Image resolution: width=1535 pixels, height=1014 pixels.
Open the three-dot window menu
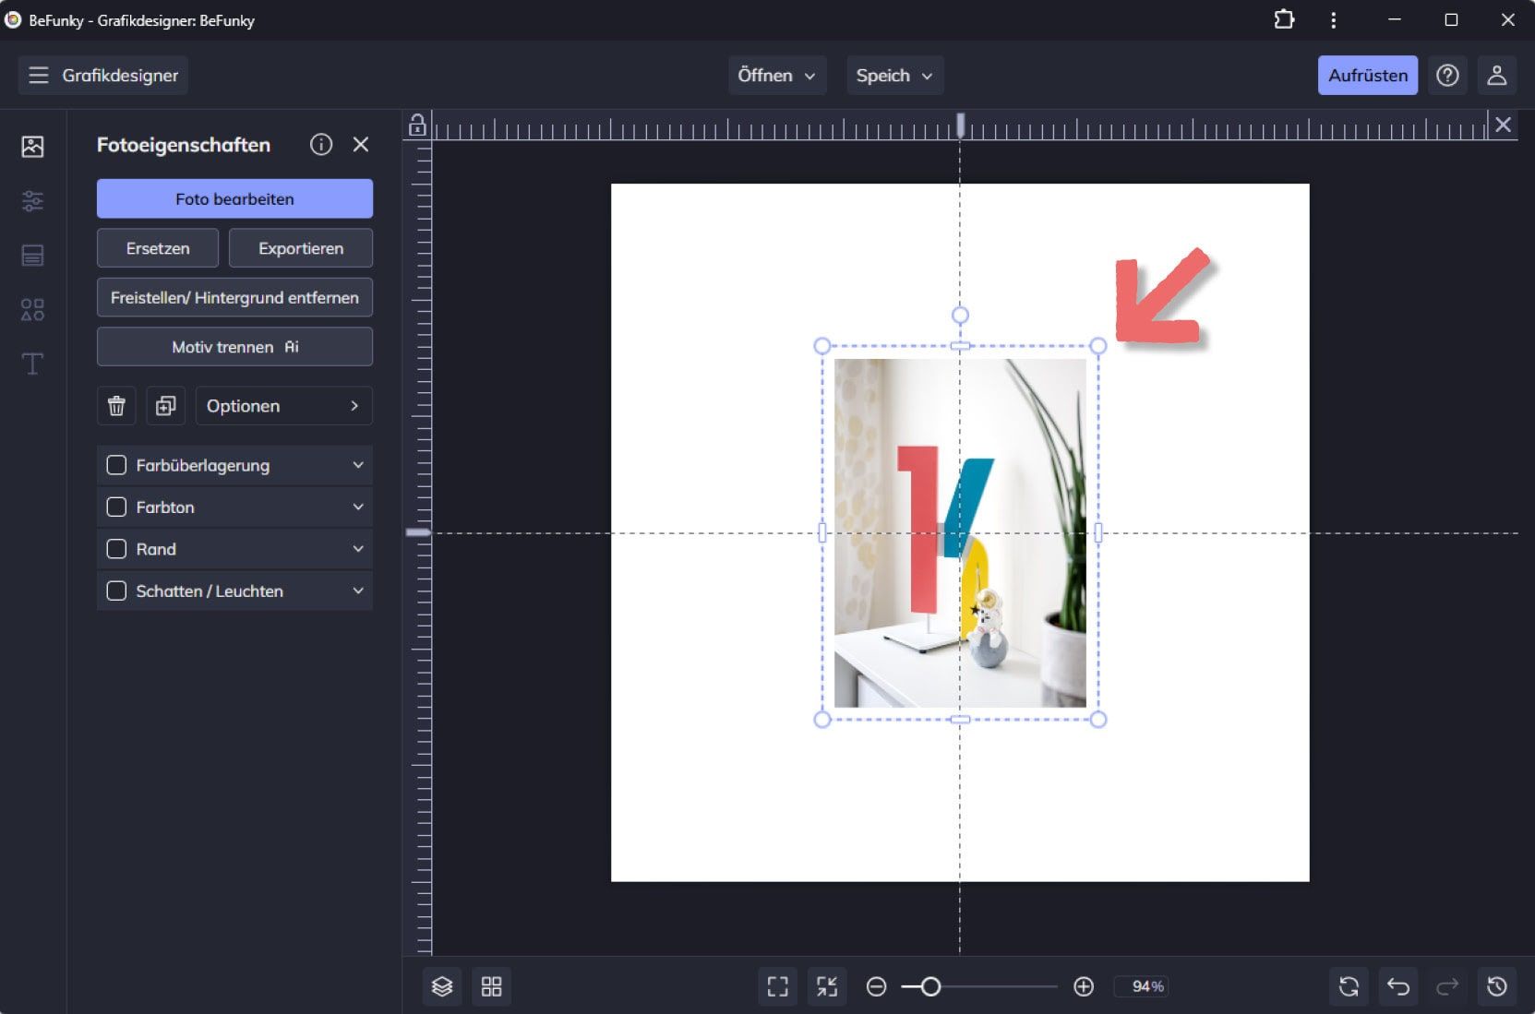(x=1333, y=19)
